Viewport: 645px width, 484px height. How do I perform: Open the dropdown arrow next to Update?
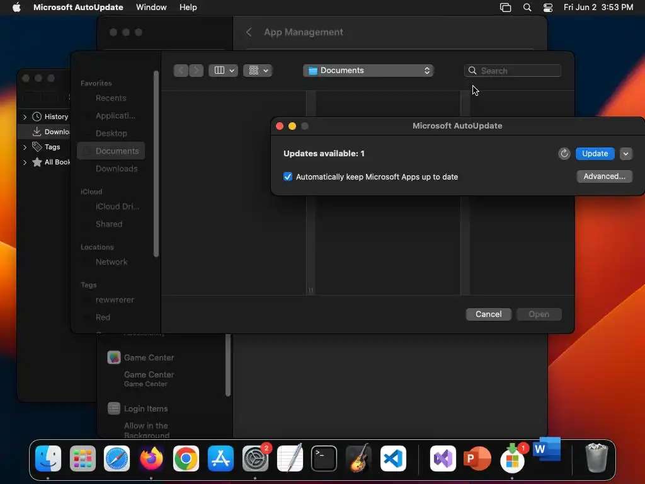pos(625,154)
